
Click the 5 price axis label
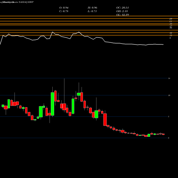tap(169, 116)
